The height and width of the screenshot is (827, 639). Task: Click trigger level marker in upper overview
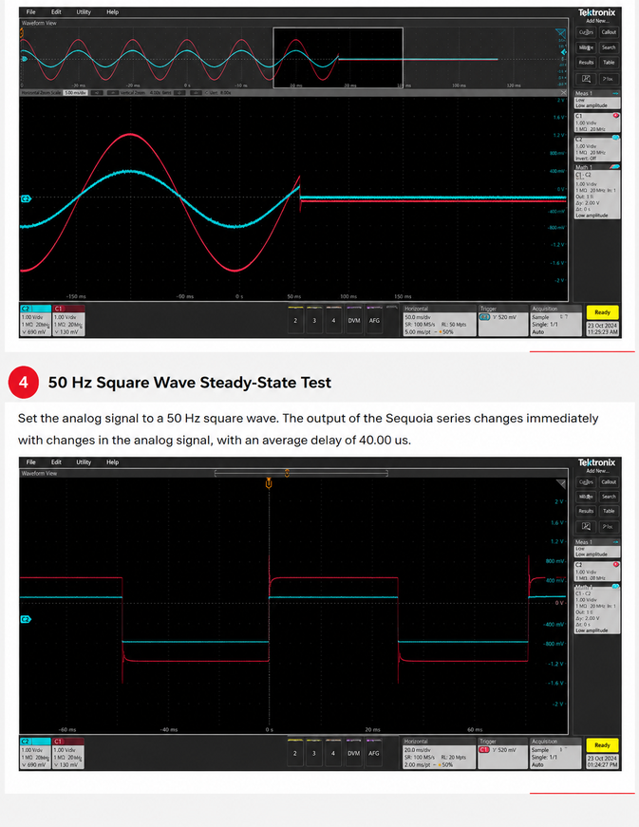coord(564,52)
